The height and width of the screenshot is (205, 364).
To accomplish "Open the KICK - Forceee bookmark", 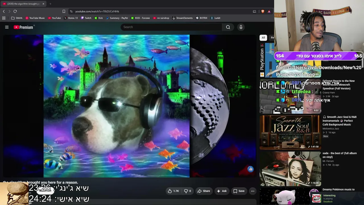I will click(x=140, y=18).
